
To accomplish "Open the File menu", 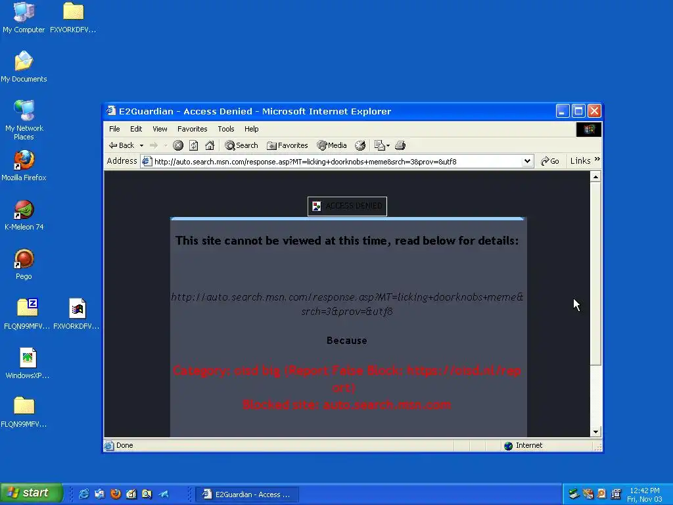I will [114, 129].
